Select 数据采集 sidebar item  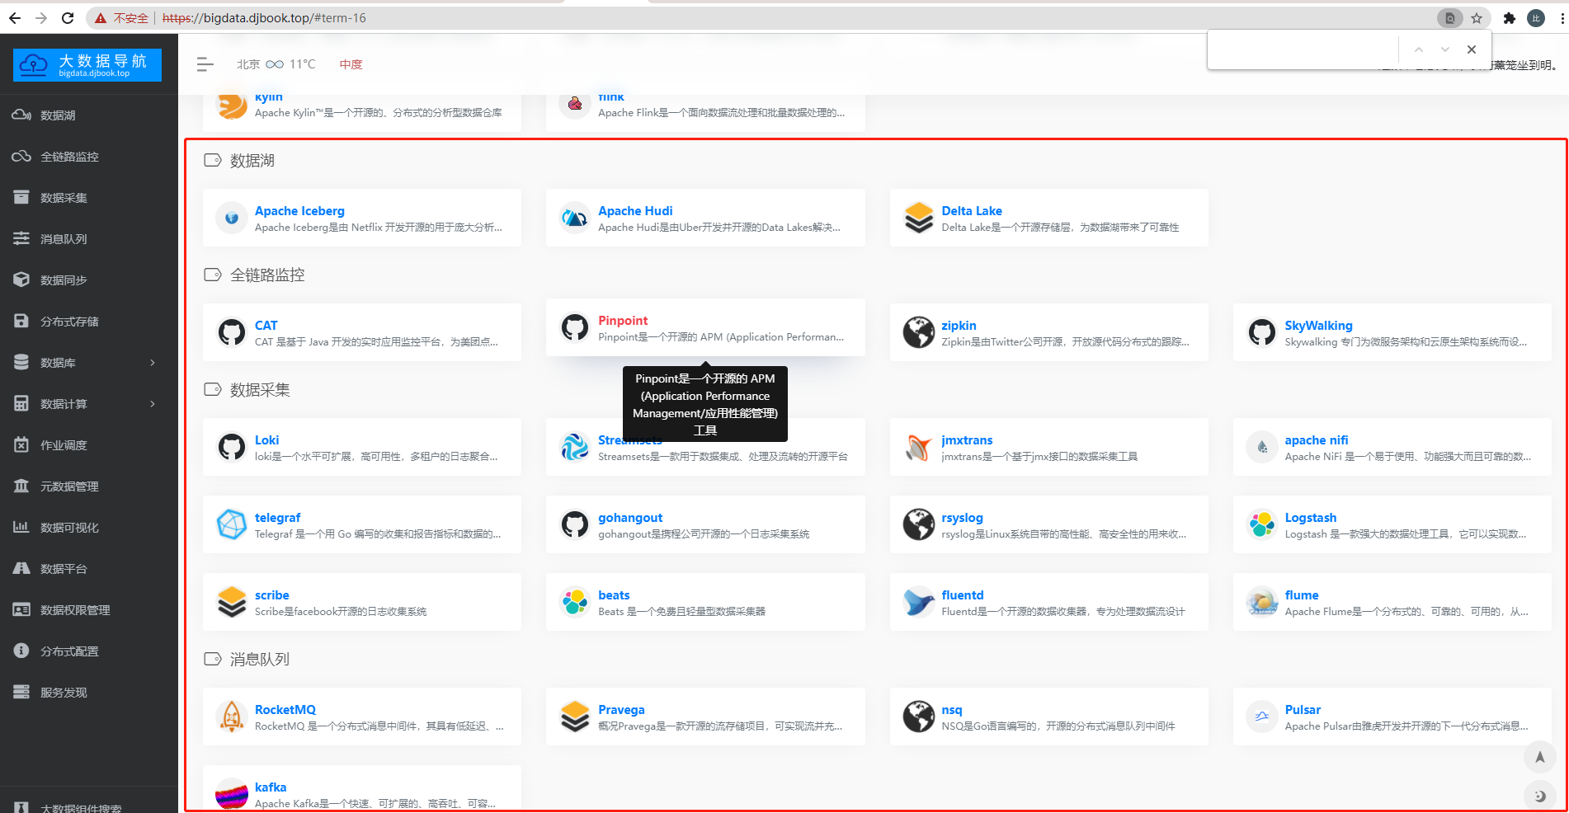(64, 198)
